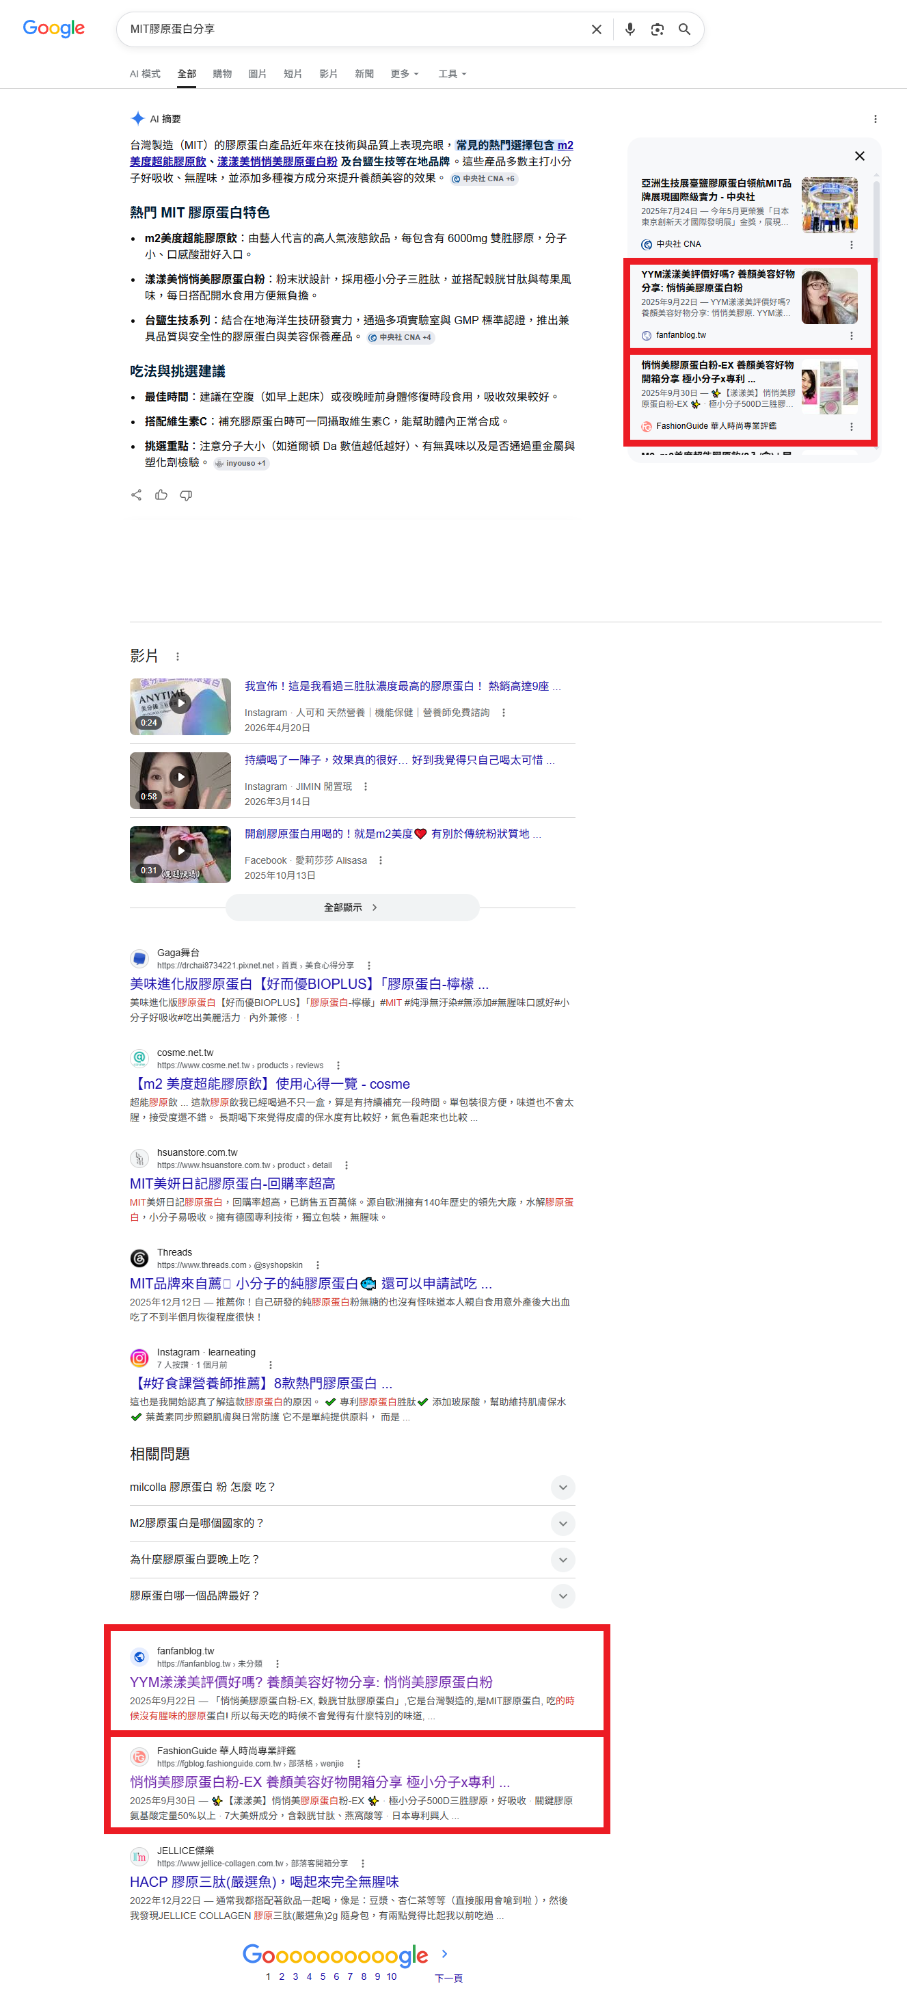Open options for Instagram learneating result

point(270,1365)
